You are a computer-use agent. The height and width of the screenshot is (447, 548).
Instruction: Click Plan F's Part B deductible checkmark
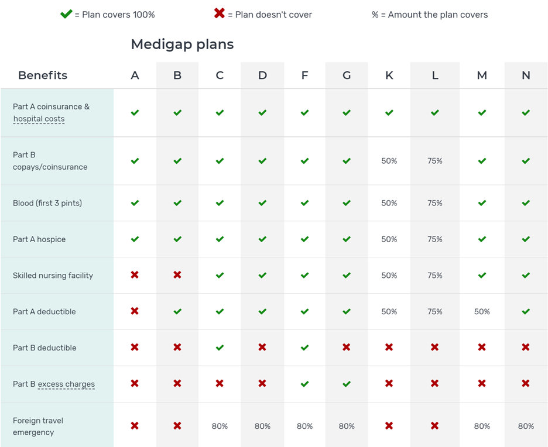(304, 348)
